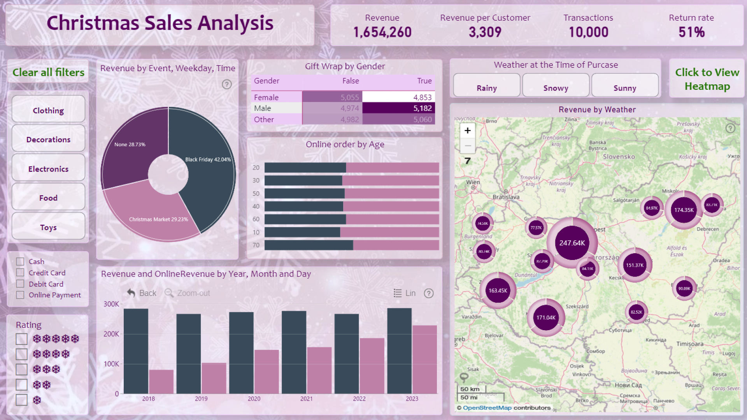Click Return rate 51% value
This screenshot has width=747, height=420.
pyautogui.click(x=691, y=32)
